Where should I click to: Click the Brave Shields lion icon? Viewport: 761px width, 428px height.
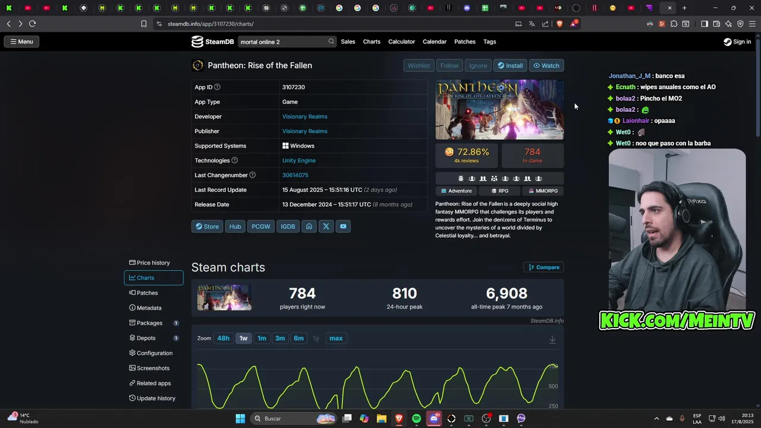pyautogui.click(x=559, y=24)
